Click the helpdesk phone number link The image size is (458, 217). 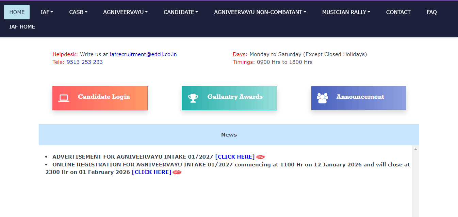85,62
